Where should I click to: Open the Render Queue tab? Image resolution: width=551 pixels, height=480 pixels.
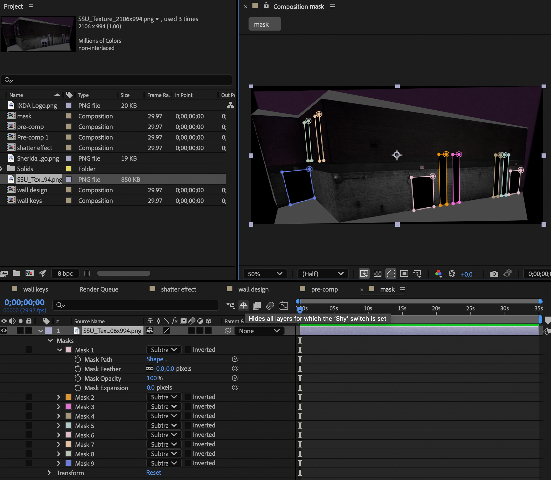(99, 289)
